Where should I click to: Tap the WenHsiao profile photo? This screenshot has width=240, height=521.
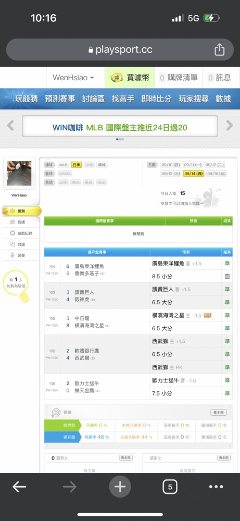click(x=19, y=173)
